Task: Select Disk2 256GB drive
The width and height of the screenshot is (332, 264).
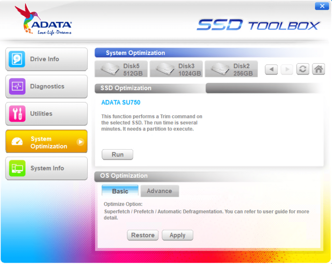Action: pos(231,69)
